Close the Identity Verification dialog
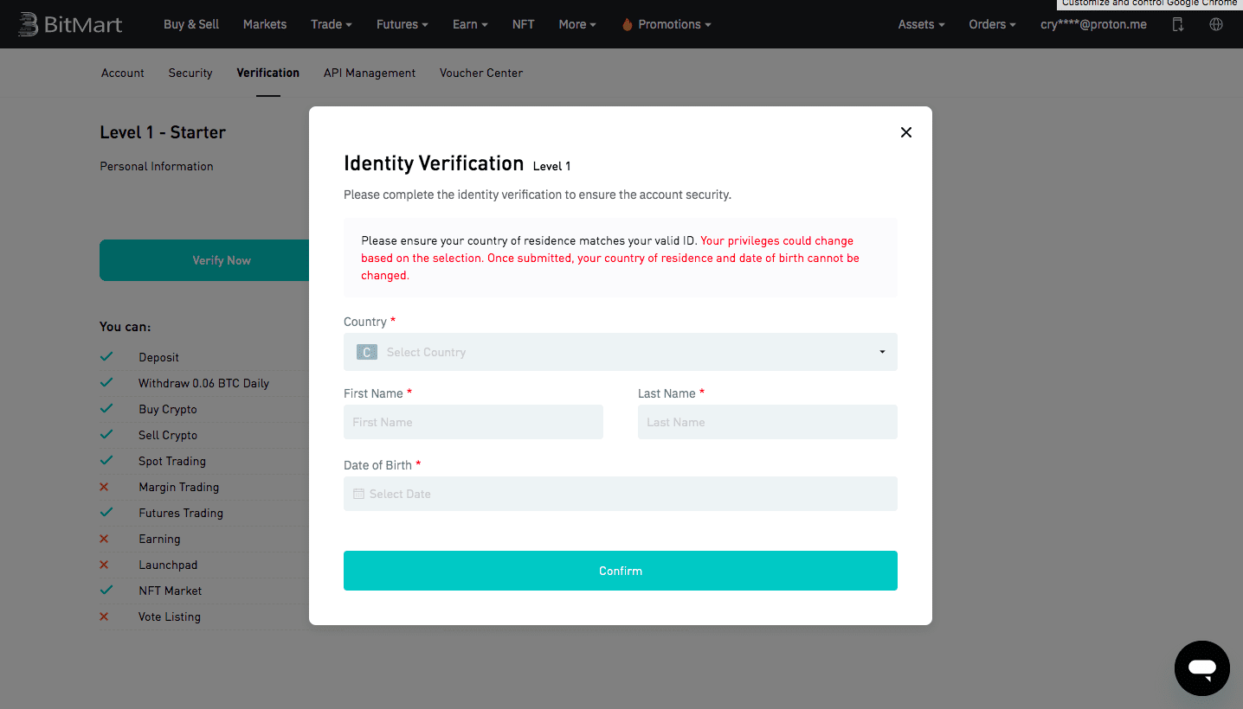 click(906, 132)
